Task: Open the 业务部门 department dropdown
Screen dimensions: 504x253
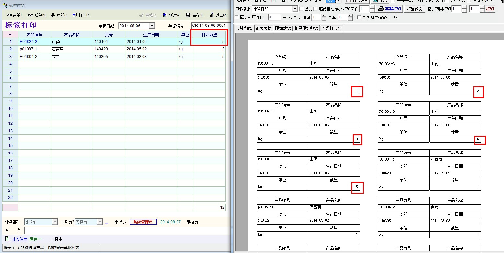Action: tap(54, 222)
